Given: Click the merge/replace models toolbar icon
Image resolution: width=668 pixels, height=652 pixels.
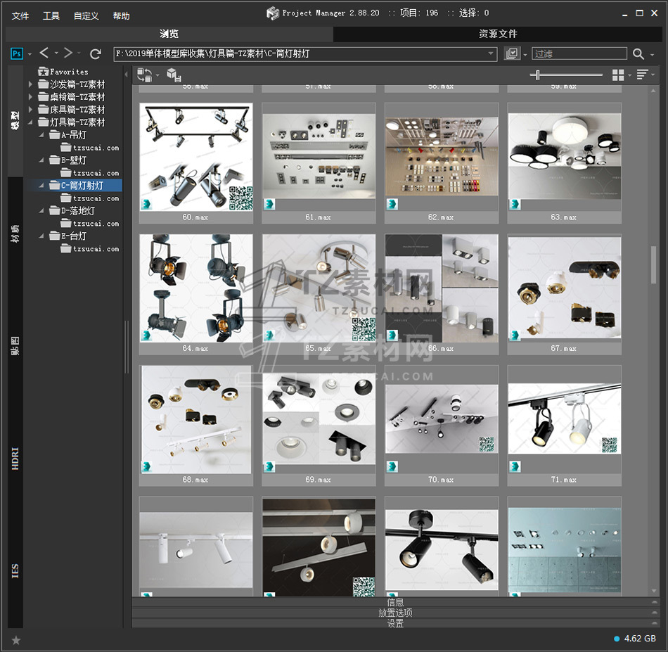Looking at the screenshot, I should coord(145,75).
